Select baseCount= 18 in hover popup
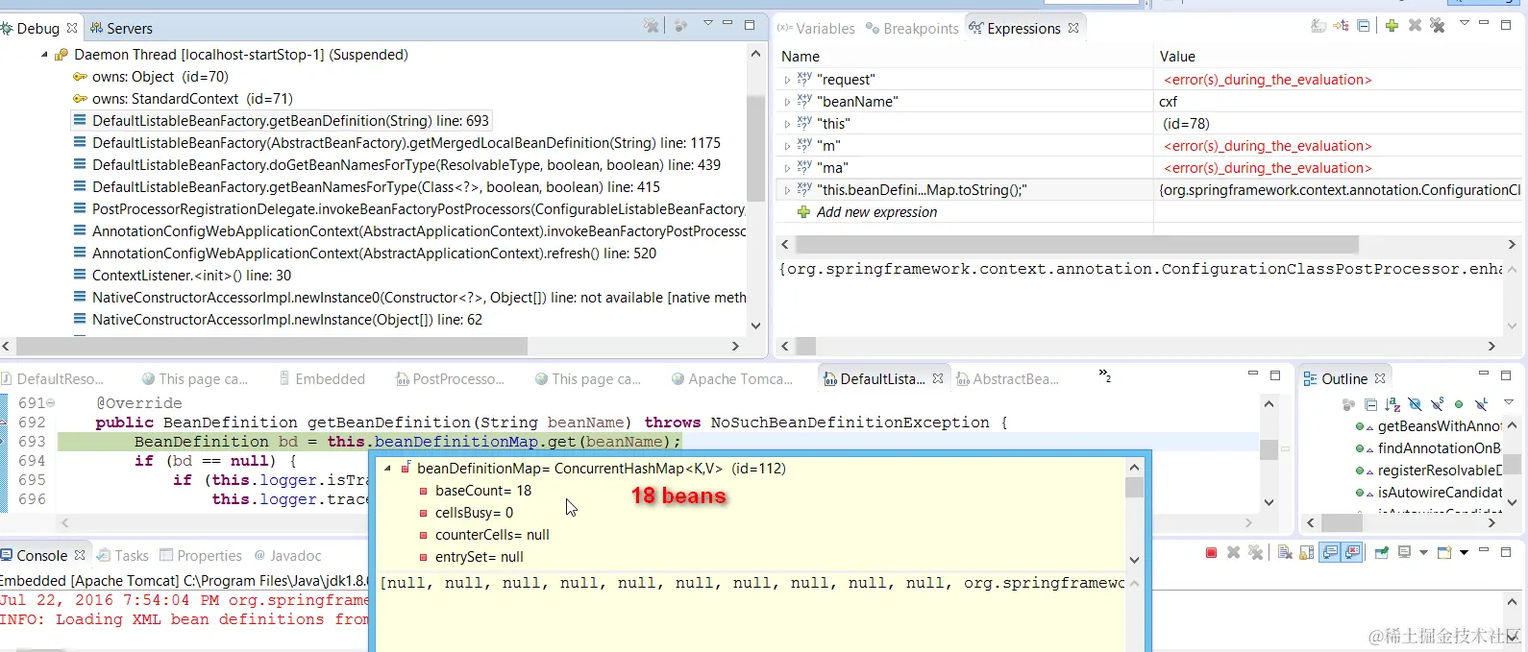 [x=482, y=491]
